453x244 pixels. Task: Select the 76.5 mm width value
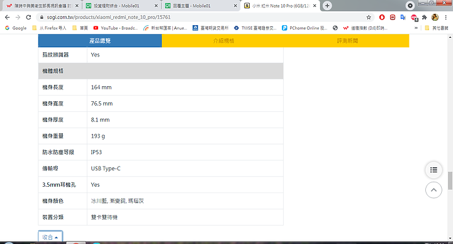pos(102,103)
